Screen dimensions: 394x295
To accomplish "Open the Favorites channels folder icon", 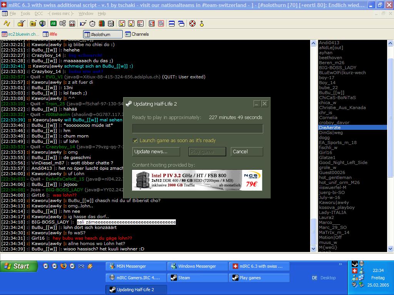I will tap(33, 23).
